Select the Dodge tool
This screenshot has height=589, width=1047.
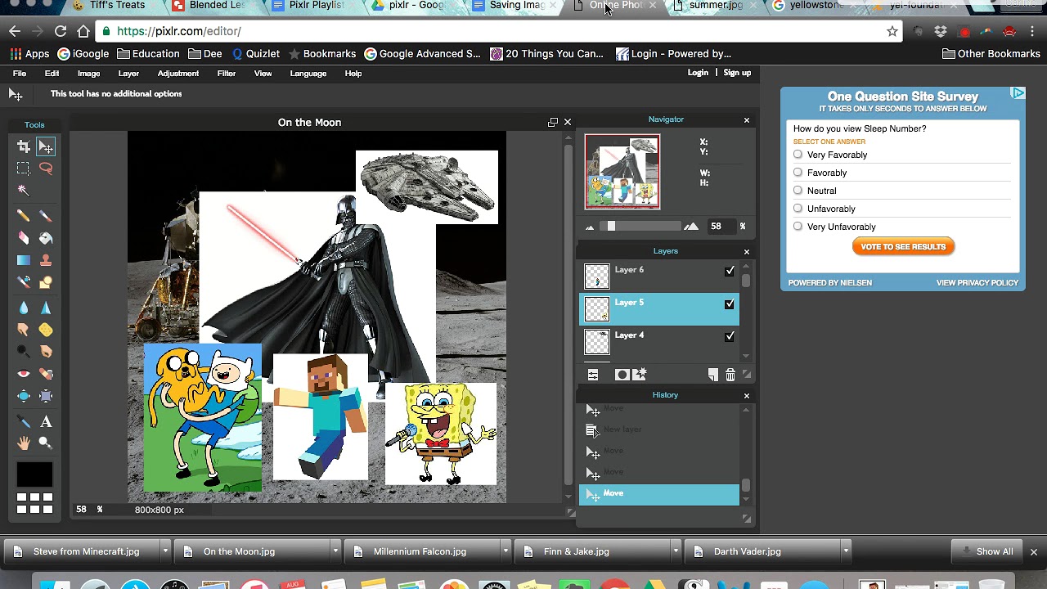[x=24, y=352]
